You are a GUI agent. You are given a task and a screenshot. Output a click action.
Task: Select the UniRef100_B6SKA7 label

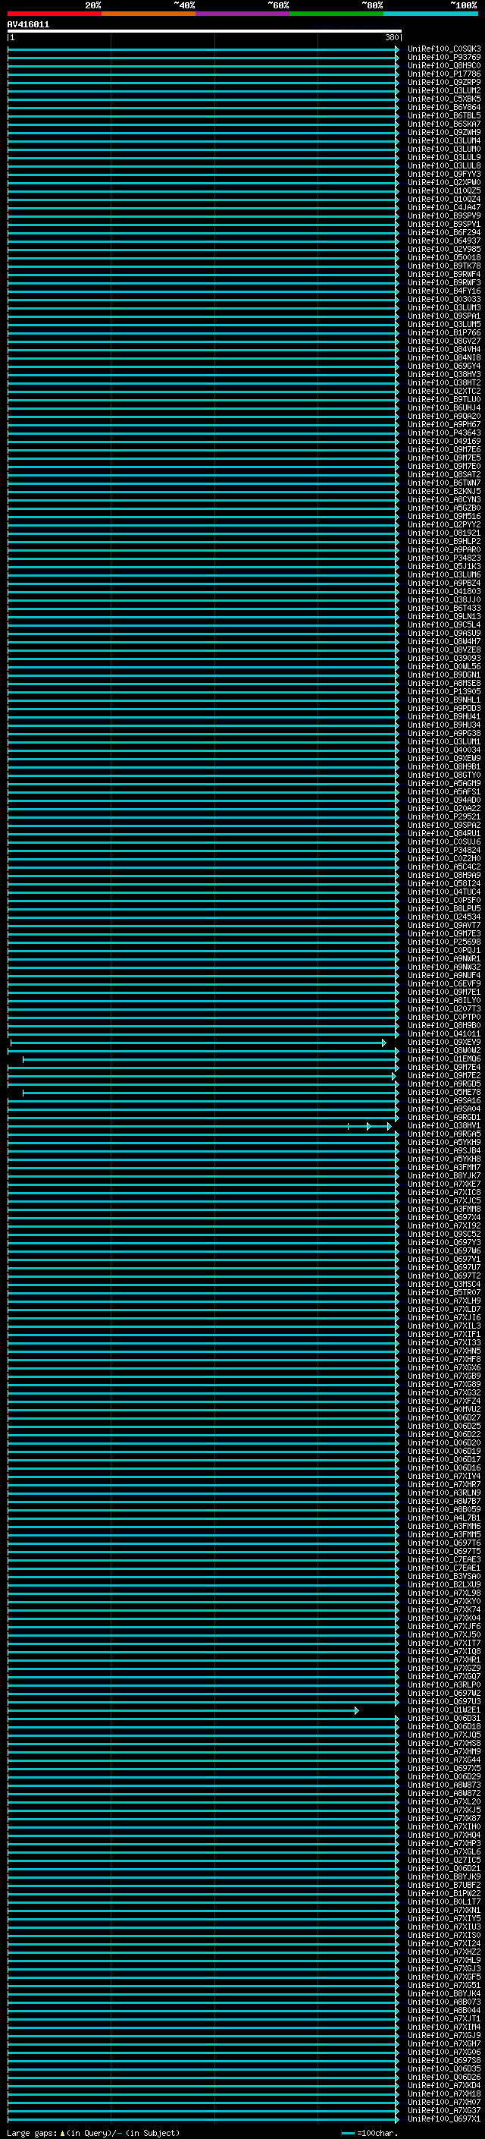(443, 124)
